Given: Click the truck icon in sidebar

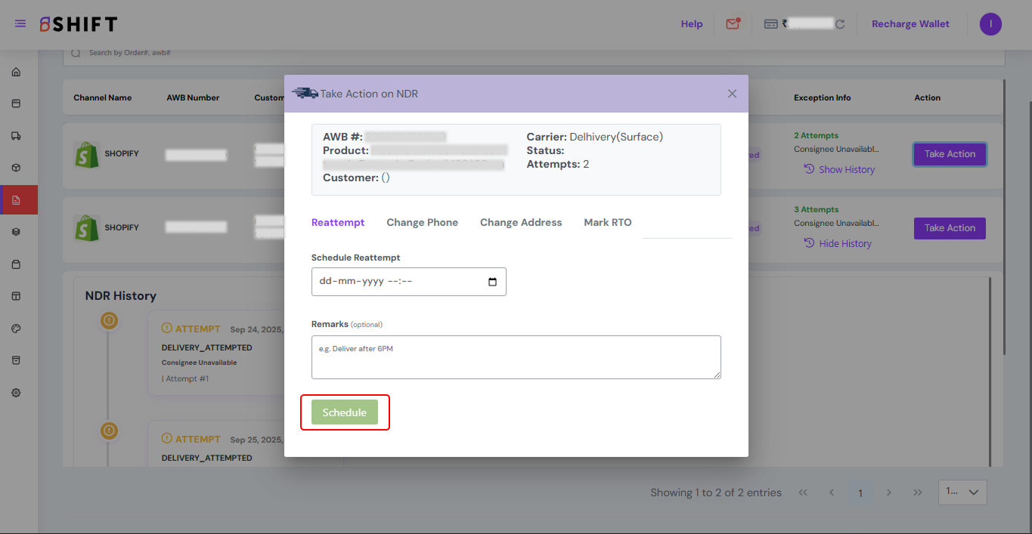Looking at the screenshot, I should (x=16, y=136).
